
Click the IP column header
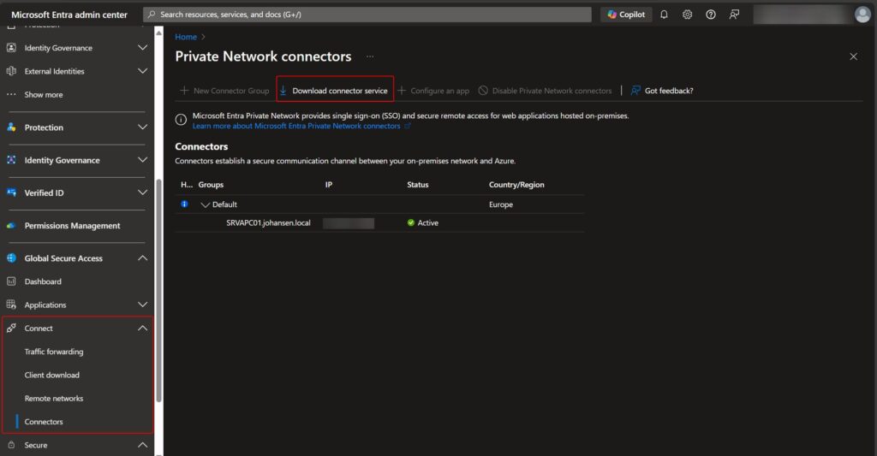[329, 185]
